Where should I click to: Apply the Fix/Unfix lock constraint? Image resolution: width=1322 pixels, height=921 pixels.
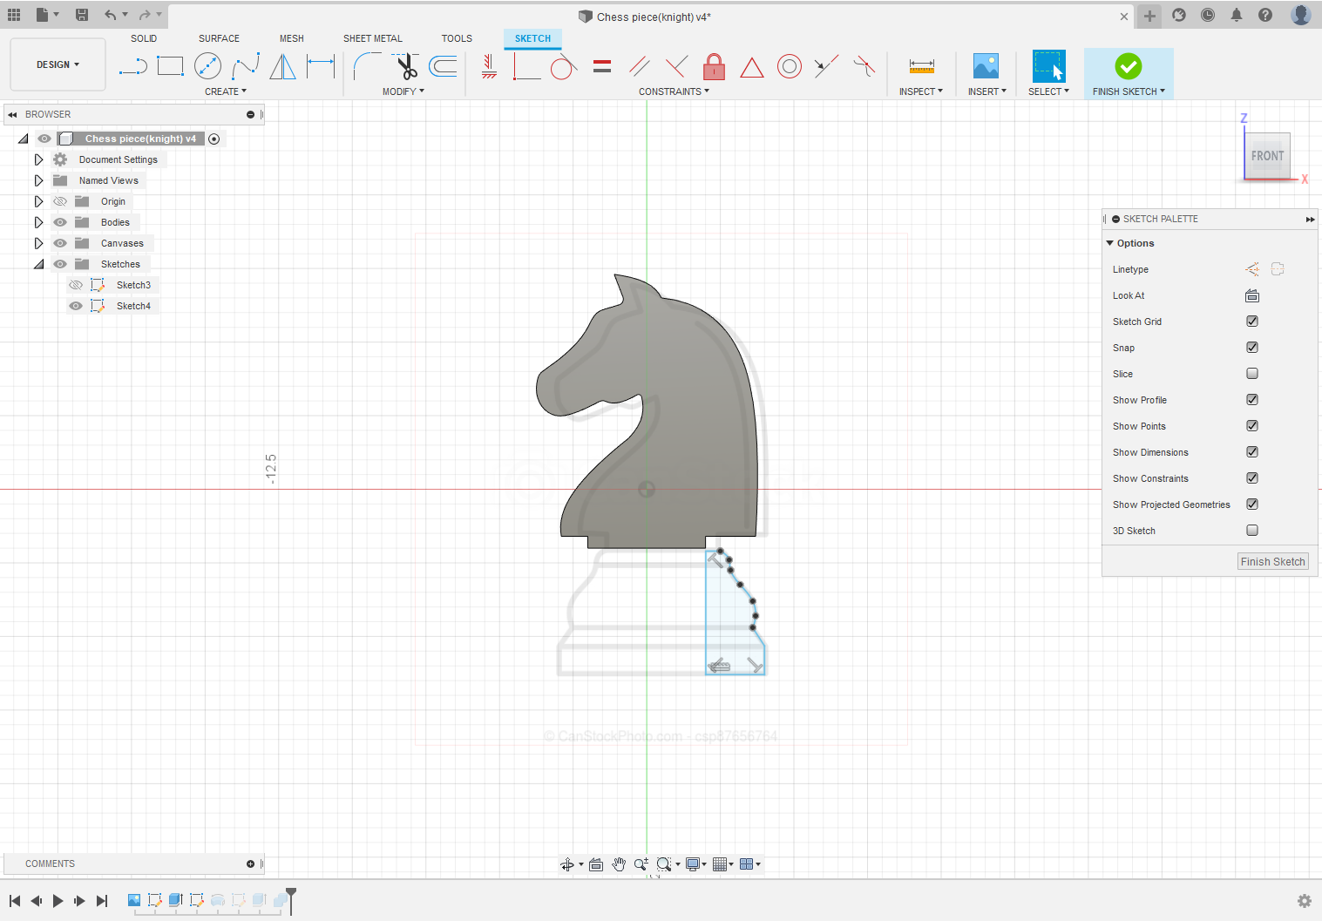coord(715,66)
